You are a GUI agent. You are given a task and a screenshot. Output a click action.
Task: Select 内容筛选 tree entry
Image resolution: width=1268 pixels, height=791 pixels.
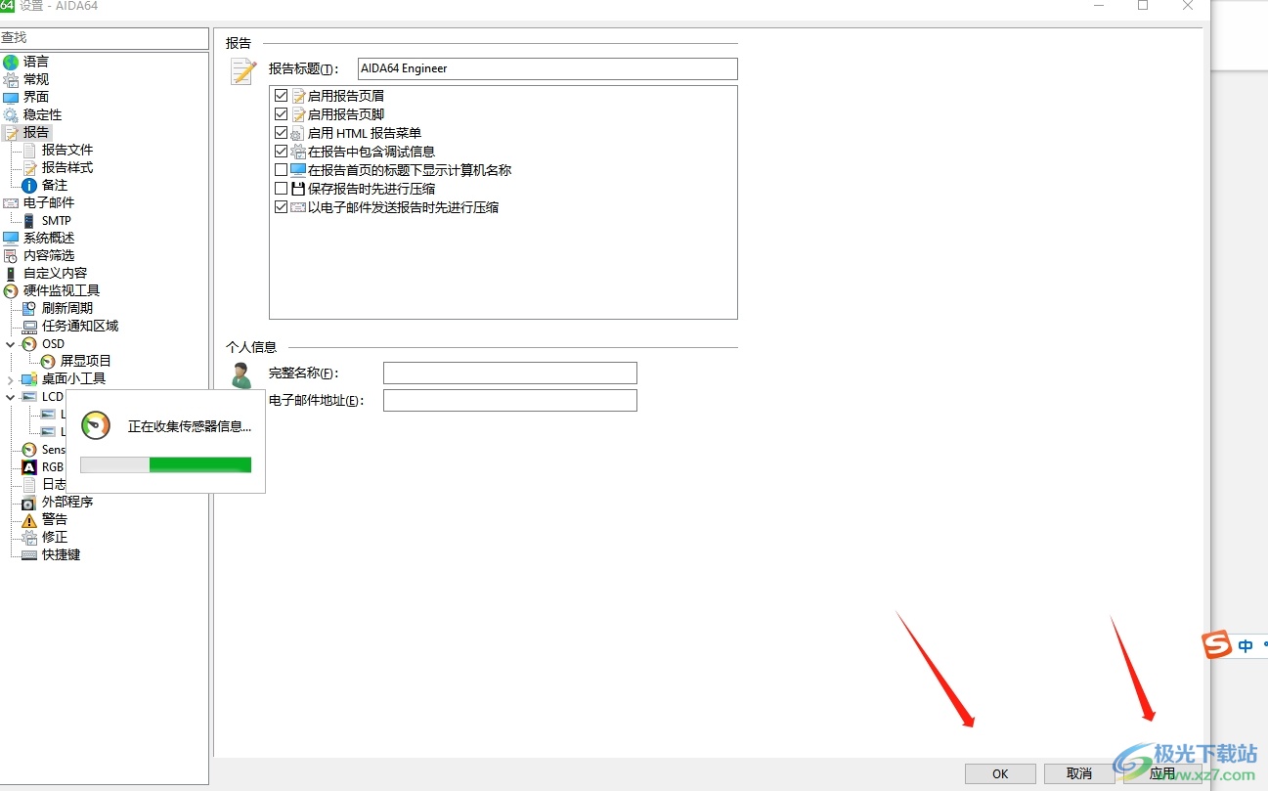(x=49, y=255)
